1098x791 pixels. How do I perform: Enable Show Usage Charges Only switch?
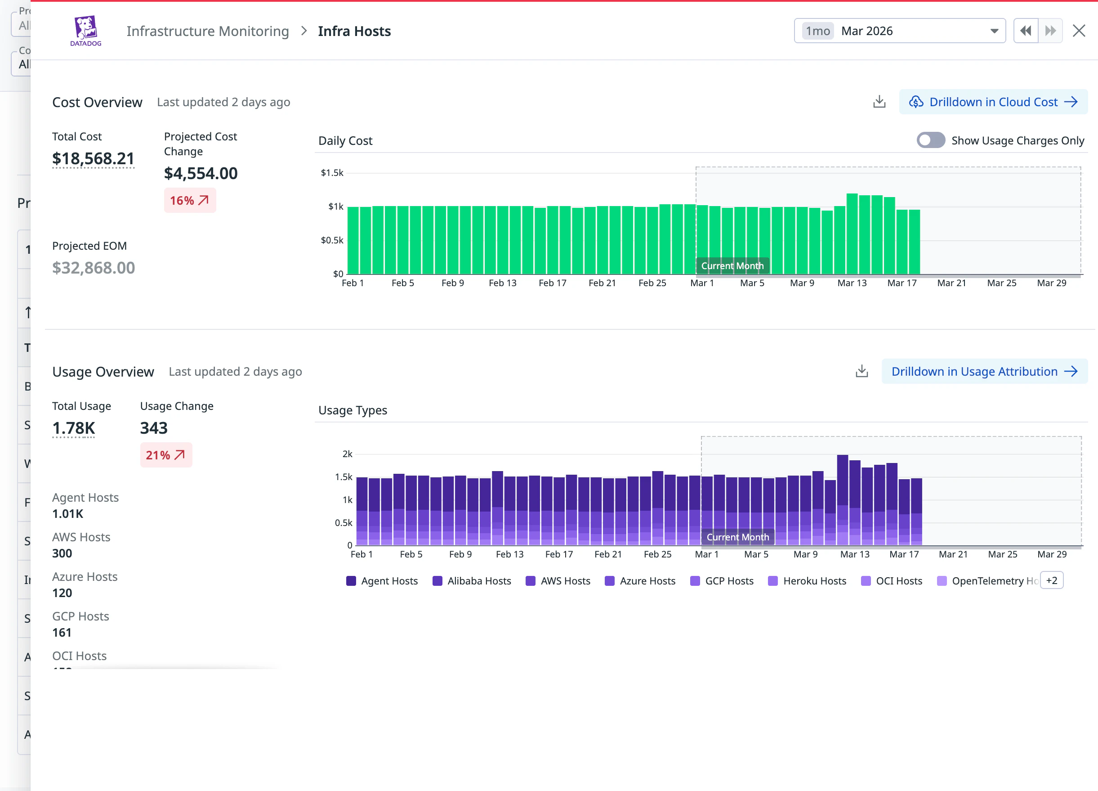click(x=930, y=140)
